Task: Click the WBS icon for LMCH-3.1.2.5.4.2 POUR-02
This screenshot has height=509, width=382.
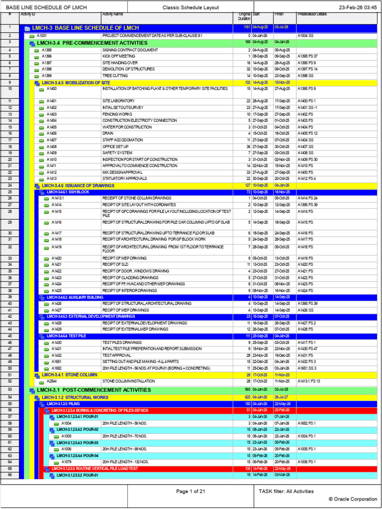Action: [52, 430]
